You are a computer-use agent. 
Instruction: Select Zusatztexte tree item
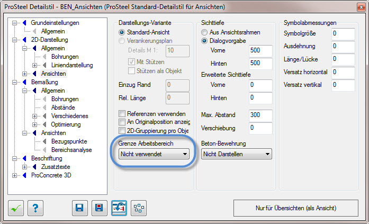(56, 167)
